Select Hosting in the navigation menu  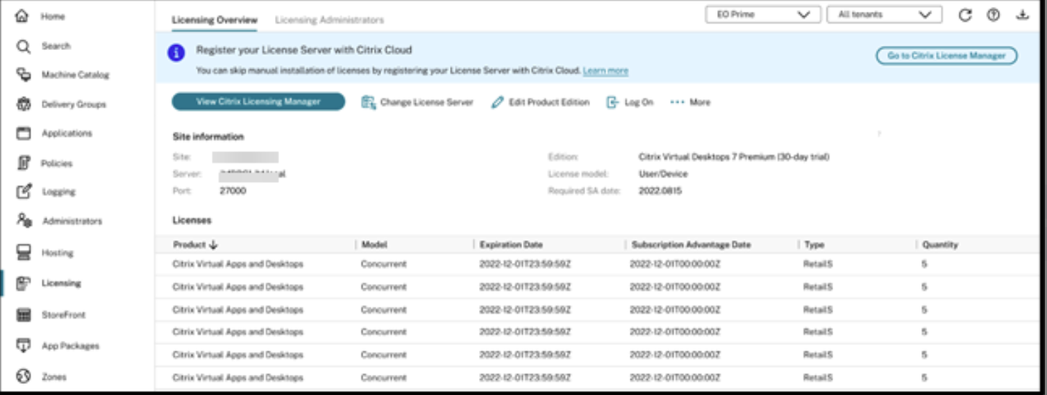pyautogui.click(x=57, y=253)
